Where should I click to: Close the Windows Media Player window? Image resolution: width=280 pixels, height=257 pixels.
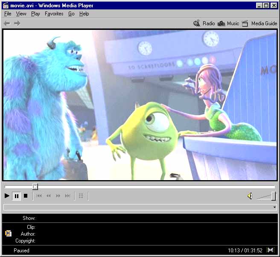[274, 6]
